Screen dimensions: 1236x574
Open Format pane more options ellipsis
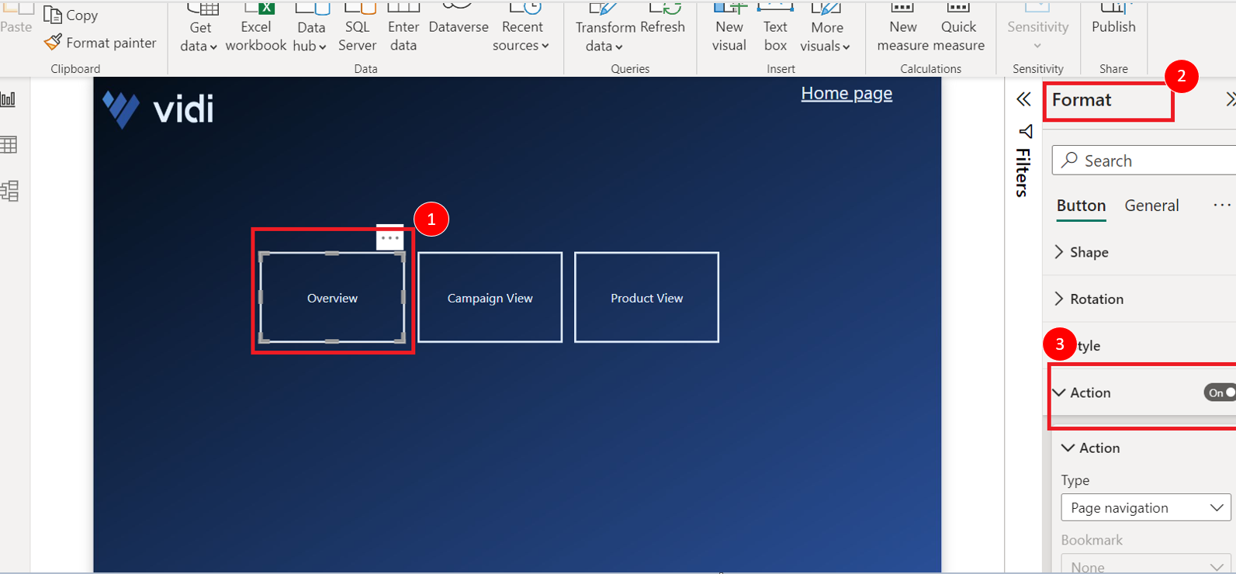[x=1222, y=206]
